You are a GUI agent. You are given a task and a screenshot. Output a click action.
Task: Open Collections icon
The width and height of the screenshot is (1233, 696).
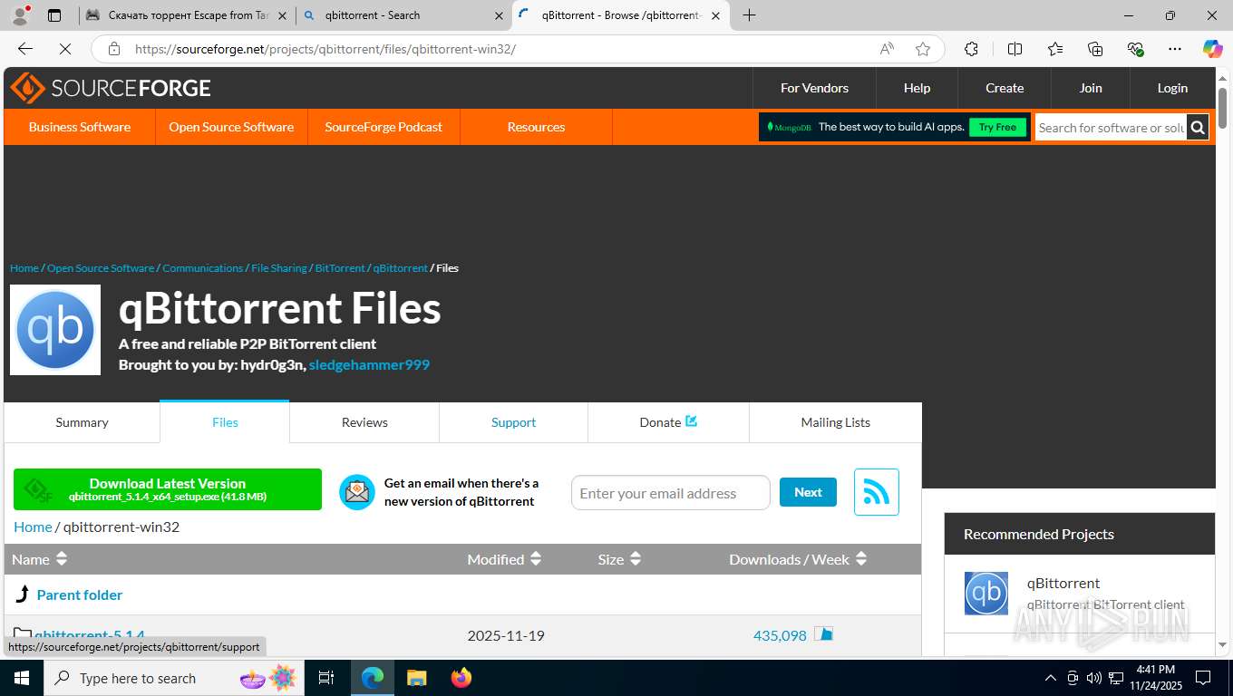[1095, 49]
